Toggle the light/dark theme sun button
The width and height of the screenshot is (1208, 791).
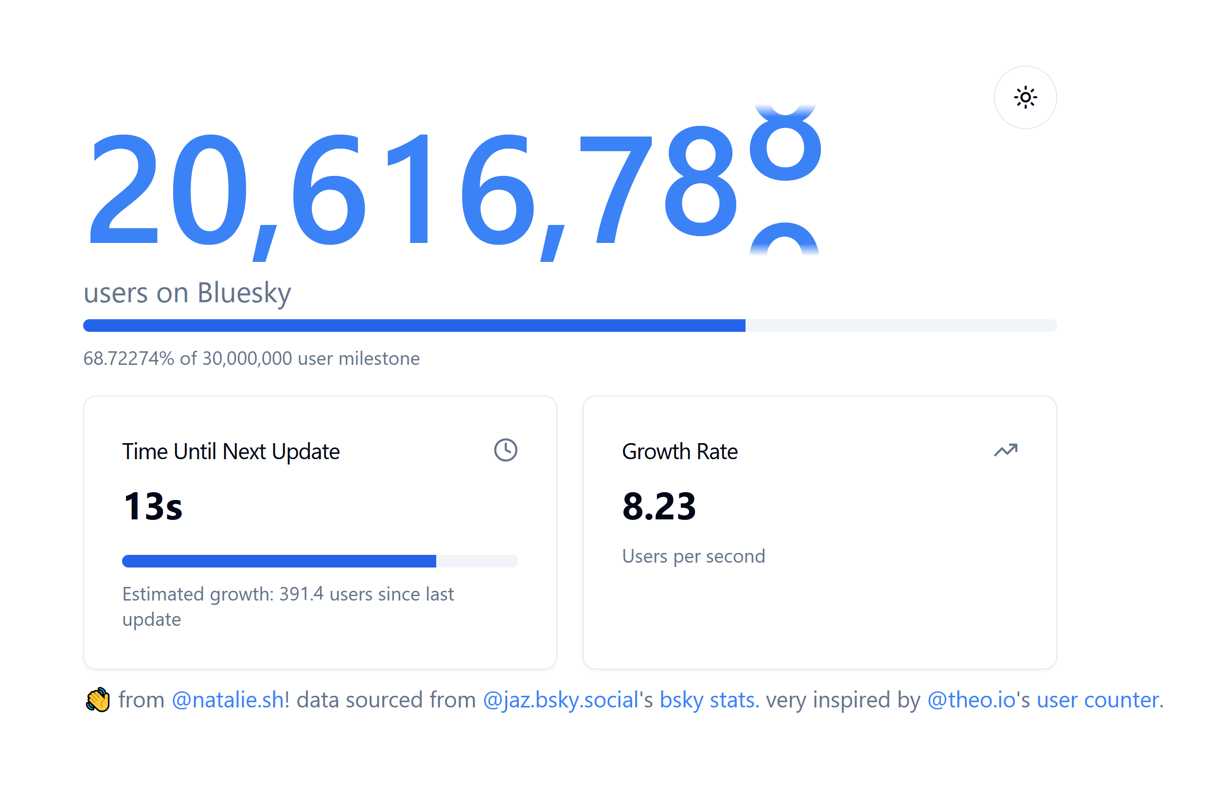1025,97
